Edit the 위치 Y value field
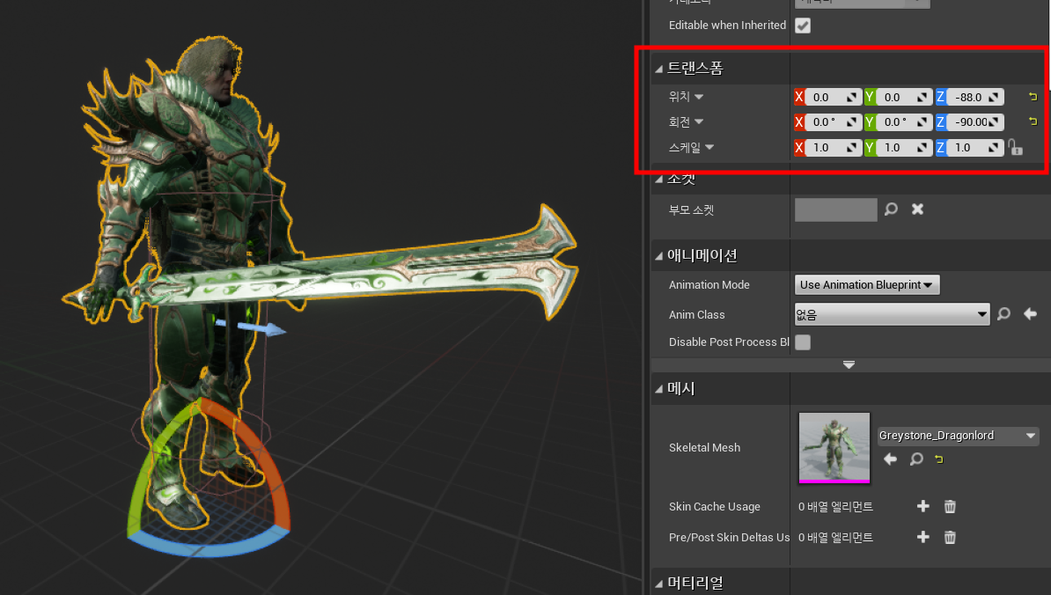The image size is (1051, 595). 903,97
